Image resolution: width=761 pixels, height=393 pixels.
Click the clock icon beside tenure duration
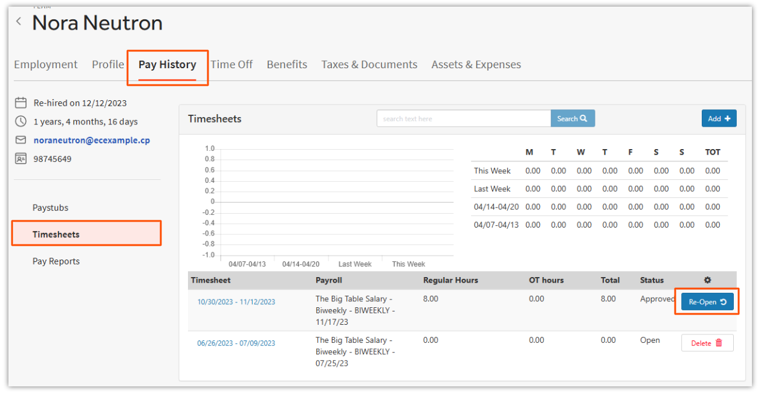[x=21, y=121]
